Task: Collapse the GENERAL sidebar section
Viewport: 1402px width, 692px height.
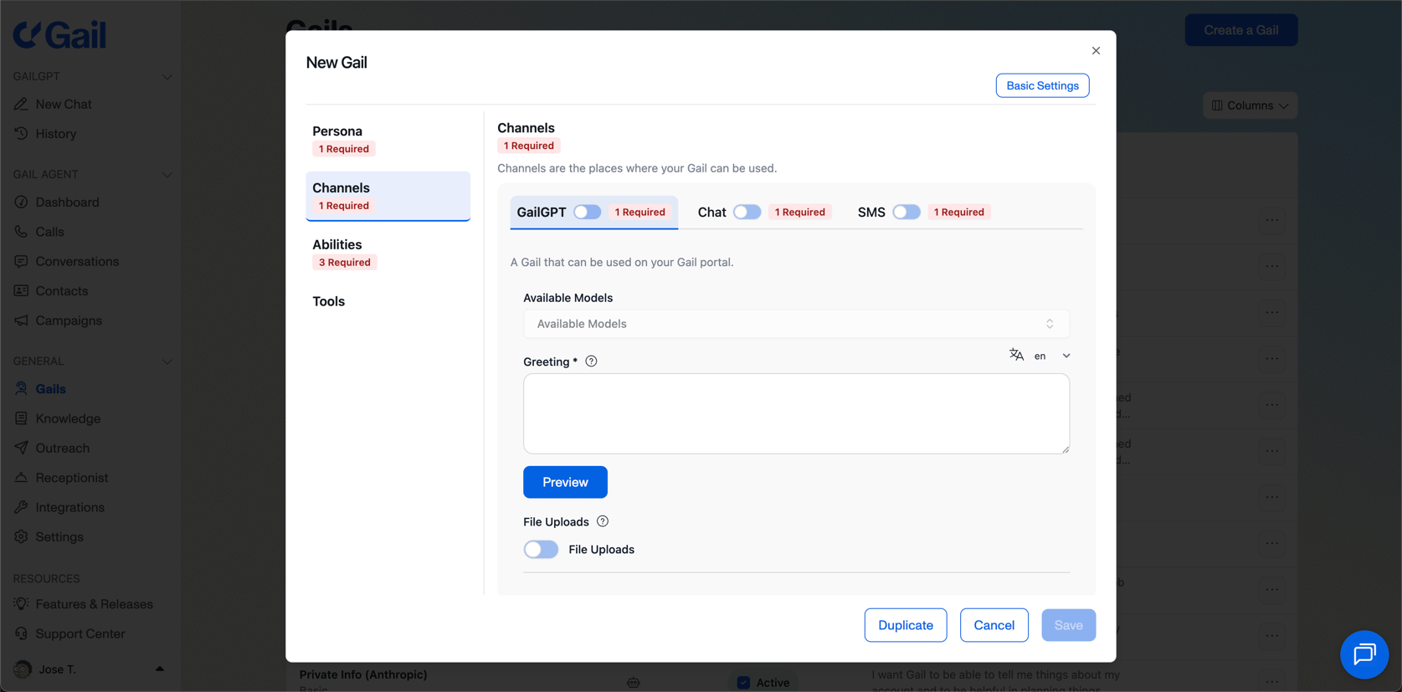Action: coord(167,361)
